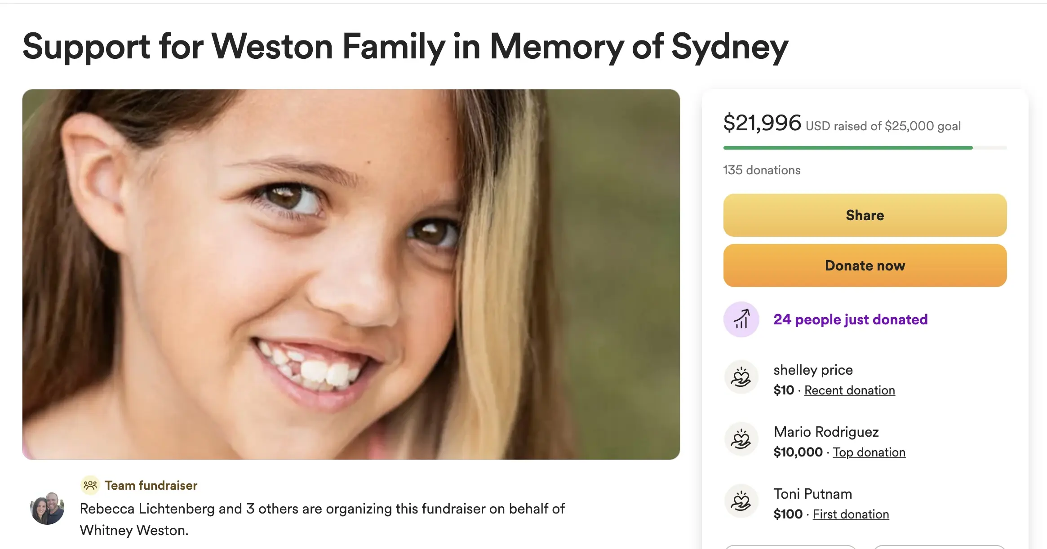Screen dimensions: 1047x549
Task: Select donor name Toni Putnam
Action: (x=812, y=494)
